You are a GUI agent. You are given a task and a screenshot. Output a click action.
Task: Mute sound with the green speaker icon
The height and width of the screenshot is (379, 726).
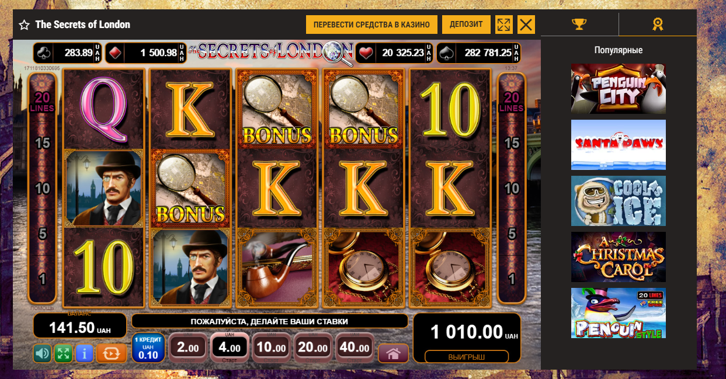point(42,353)
